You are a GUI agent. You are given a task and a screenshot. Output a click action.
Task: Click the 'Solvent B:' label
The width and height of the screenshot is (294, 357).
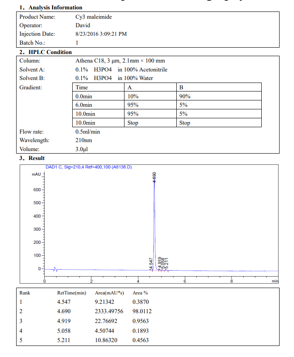click(32, 78)
